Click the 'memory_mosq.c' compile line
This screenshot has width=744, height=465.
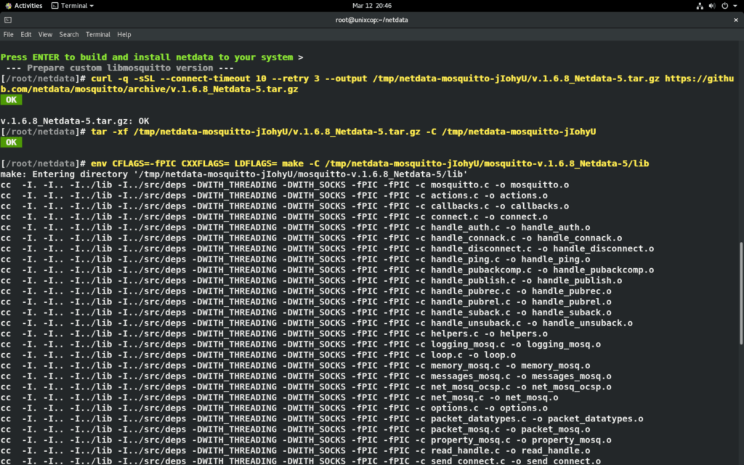tap(295, 365)
